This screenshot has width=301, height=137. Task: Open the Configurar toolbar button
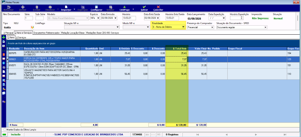[96, 8]
